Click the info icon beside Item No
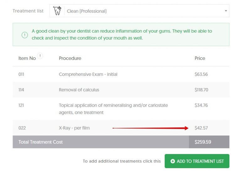Image resolution: width=241 pixels, height=176 pixels. (x=40, y=56)
